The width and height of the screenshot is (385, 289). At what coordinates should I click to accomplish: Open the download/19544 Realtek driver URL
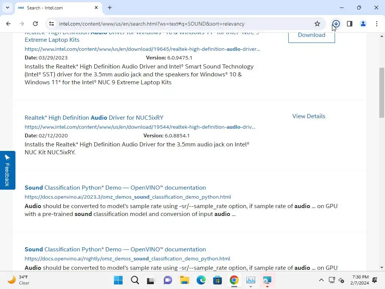point(140,127)
